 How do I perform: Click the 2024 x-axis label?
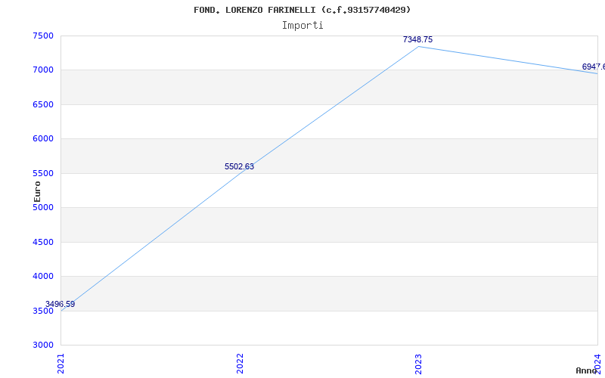point(597,364)
